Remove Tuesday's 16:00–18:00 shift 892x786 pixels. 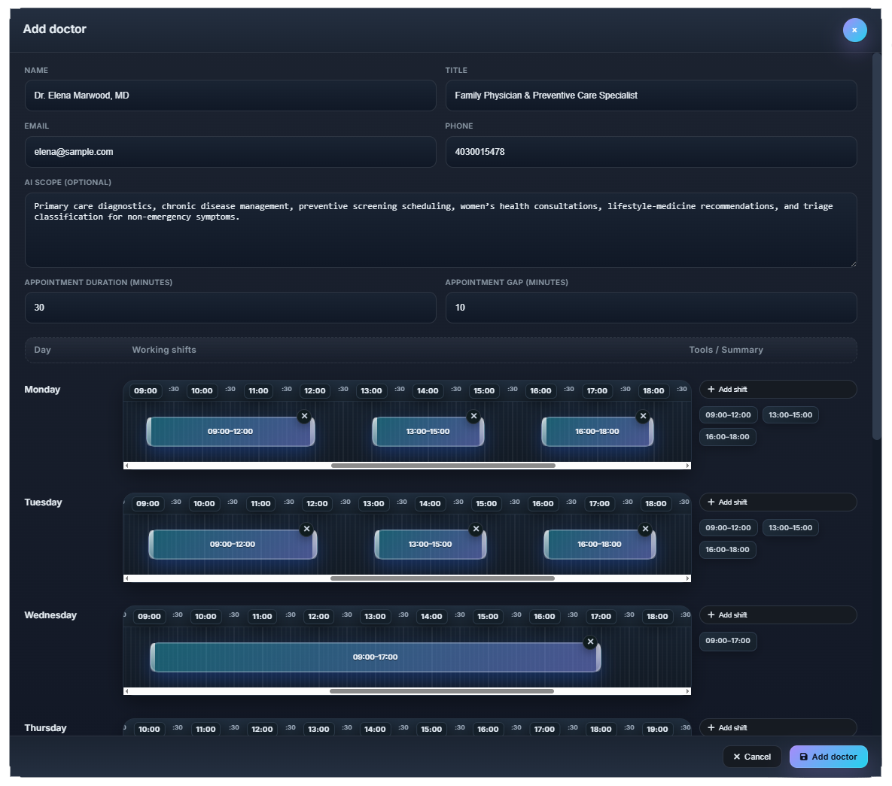[645, 529]
